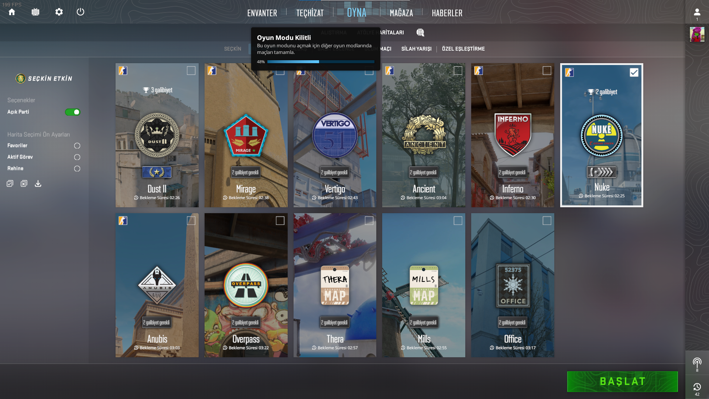Open the watch TV icon

coord(35,12)
